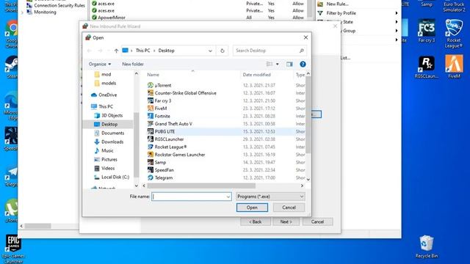Image resolution: width=470 pixels, height=264 pixels.
Task: Open the File name combo box dropdown
Action: [x=228, y=197]
